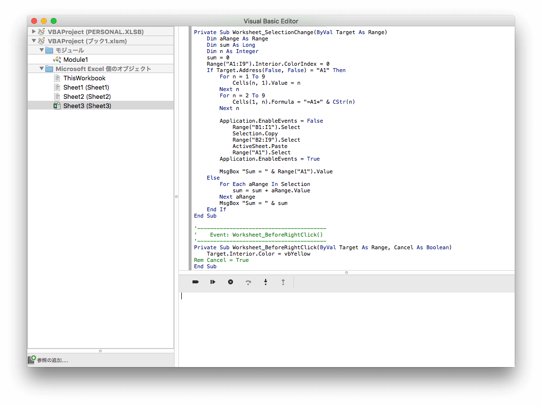Collapse the モジュール folder

click(42, 50)
